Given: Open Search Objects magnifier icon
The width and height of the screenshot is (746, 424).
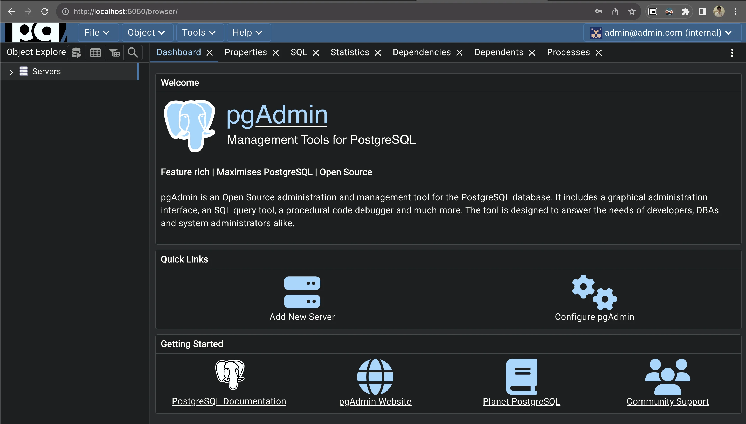Looking at the screenshot, I should coord(133,52).
